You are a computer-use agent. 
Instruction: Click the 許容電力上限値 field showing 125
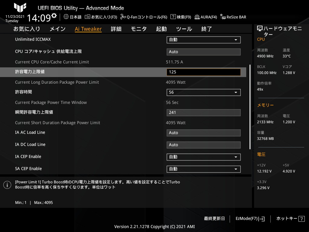click(204, 72)
